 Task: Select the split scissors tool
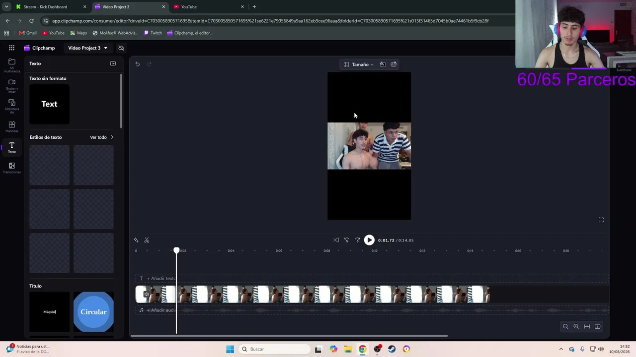(x=147, y=240)
